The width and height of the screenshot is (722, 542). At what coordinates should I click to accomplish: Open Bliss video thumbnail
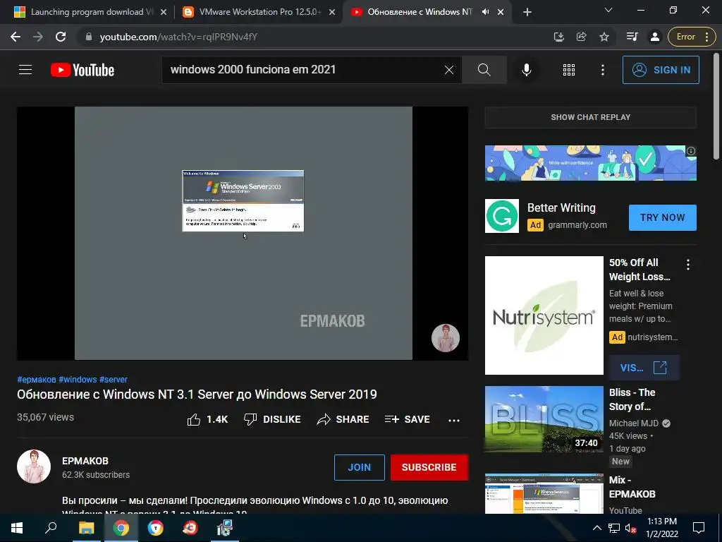544,419
